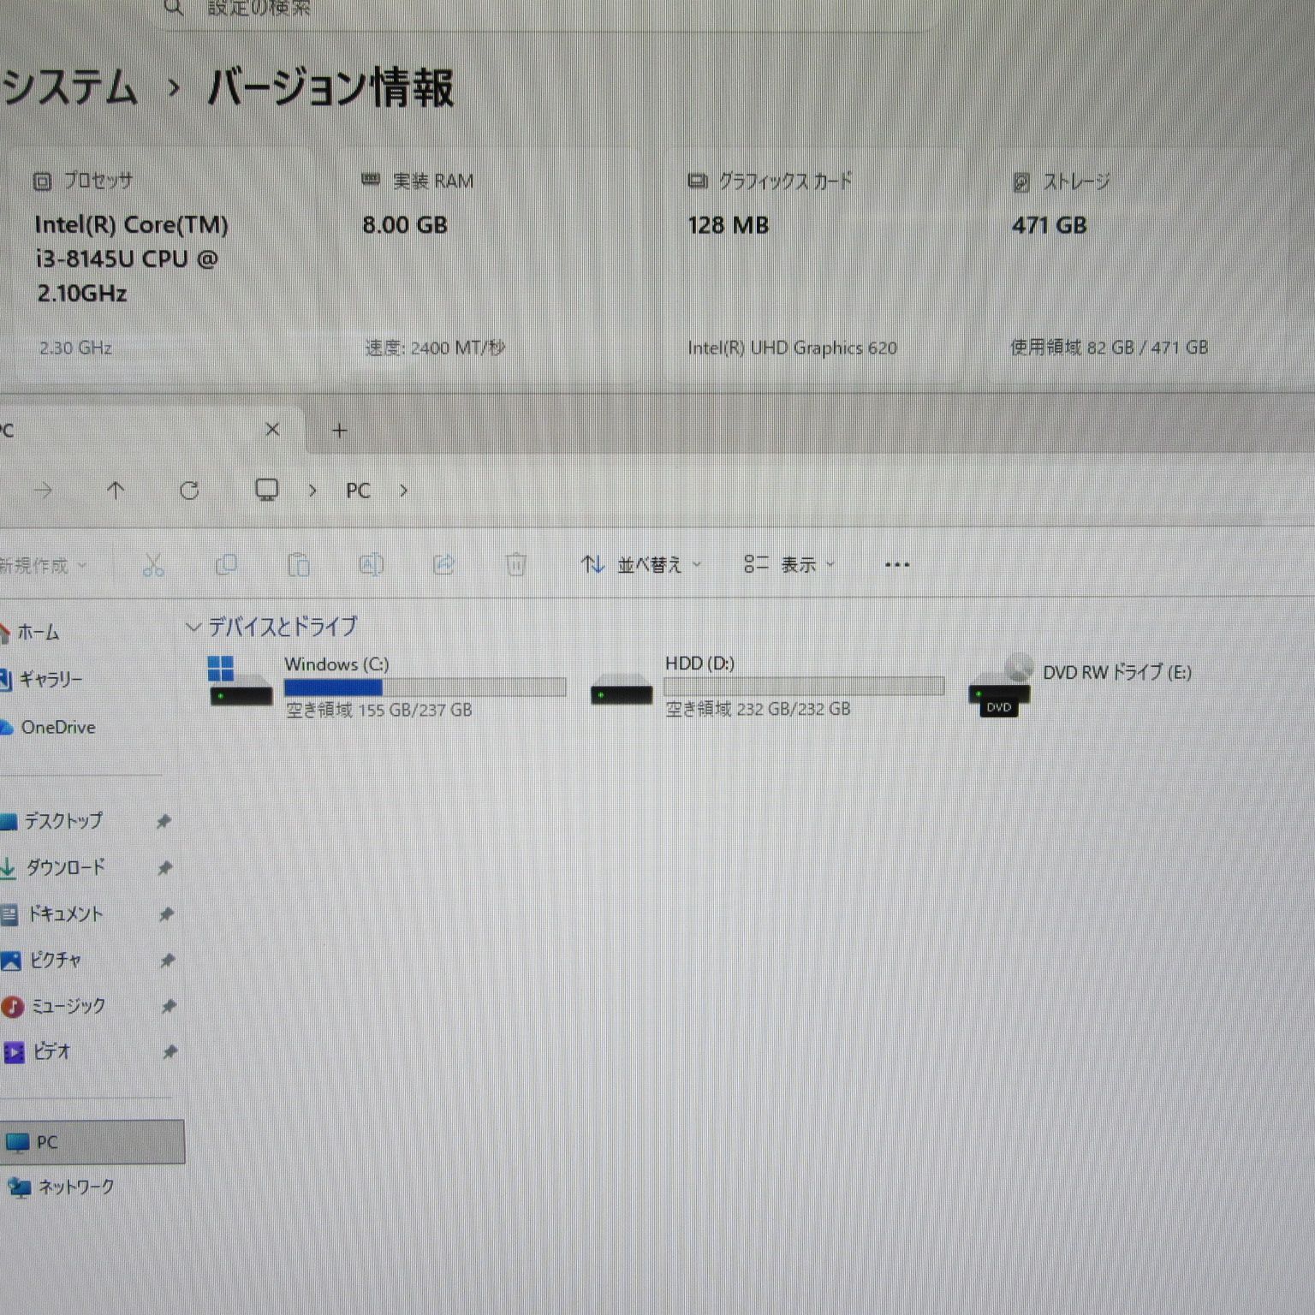Image resolution: width=1315 pixels, height=1315 pixels.
Task: Click the pin next to ドキュメント
Action: 166,914
